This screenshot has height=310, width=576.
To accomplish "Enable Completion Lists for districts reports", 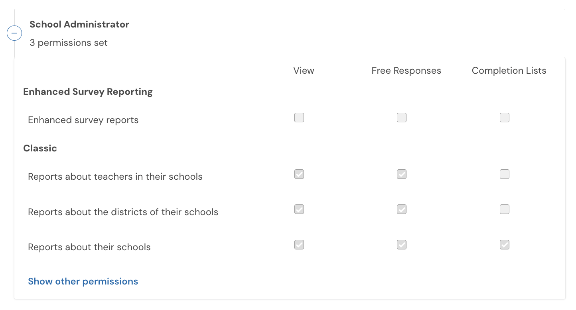I will pyautogui.click(x=505, y=209).
